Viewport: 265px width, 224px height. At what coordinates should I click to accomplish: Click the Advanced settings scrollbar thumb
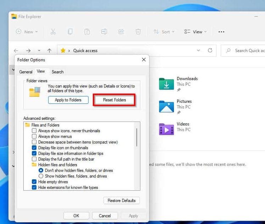click(136, 138)
